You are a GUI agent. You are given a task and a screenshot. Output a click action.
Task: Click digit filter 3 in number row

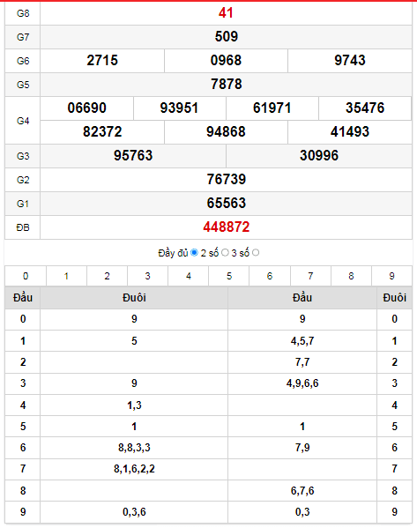147,276
